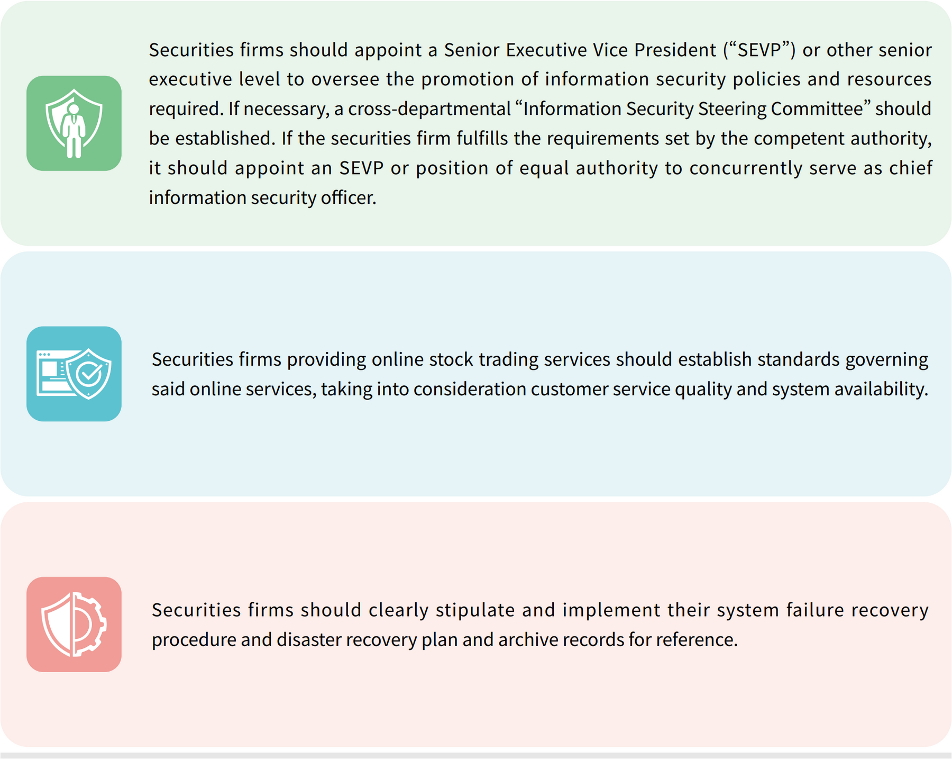Viewport: 952px width, 759px height.
Task: Click the checkmark inside the teal shield
Action: click(x=89, y=374)
